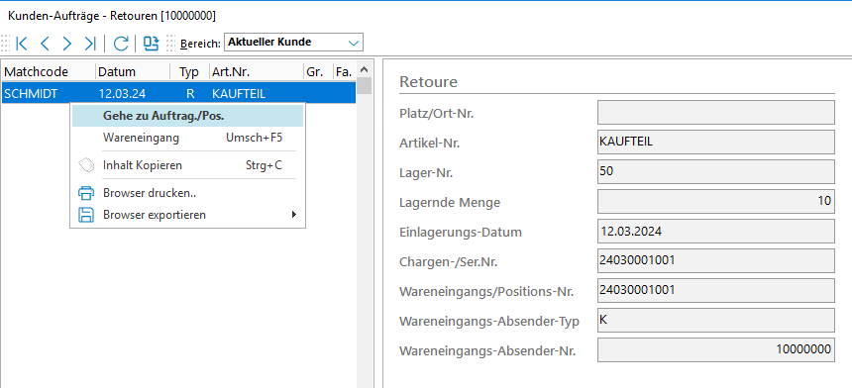The height and width of the screenshot is (388, 852).
Task: Click the Wareneingangs-Absender-Nr. field
Action: click(716, 350)
